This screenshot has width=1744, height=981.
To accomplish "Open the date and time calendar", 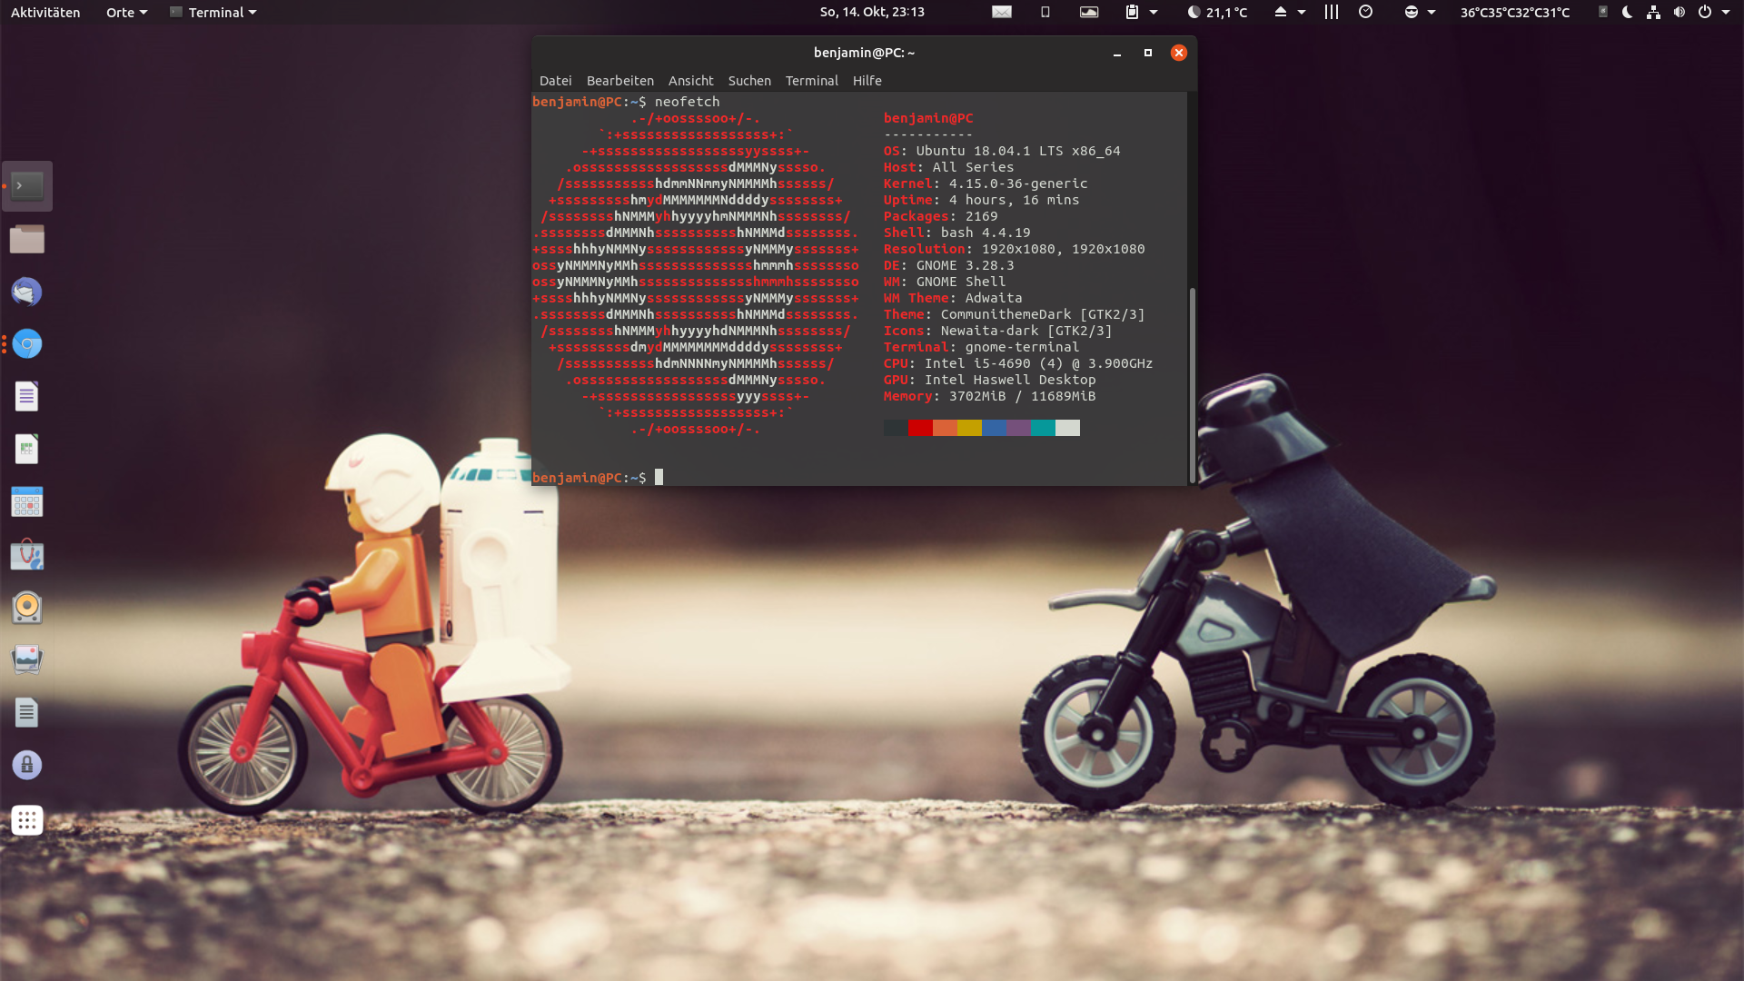I will coord(871,12).
